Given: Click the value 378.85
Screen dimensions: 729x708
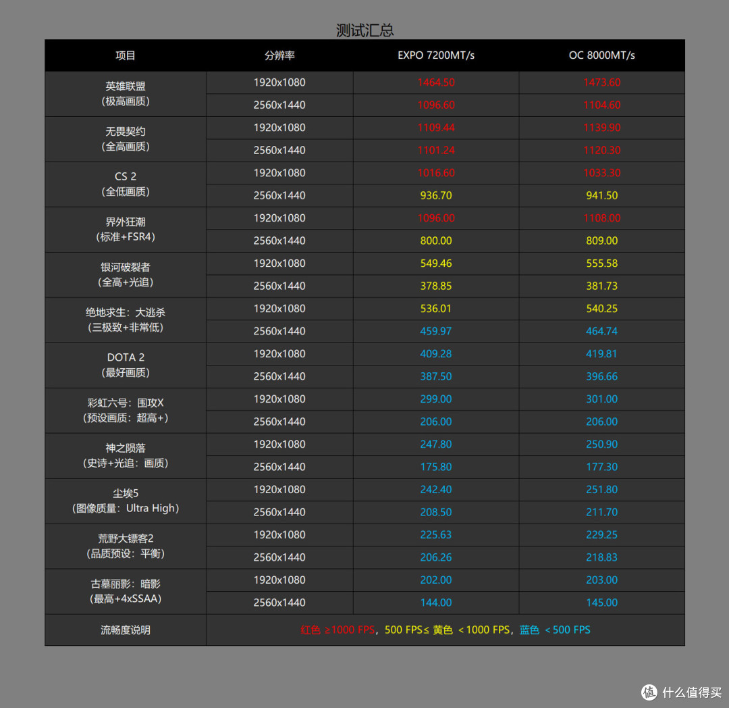Looking at the screenshot, I should coord(435,286).
